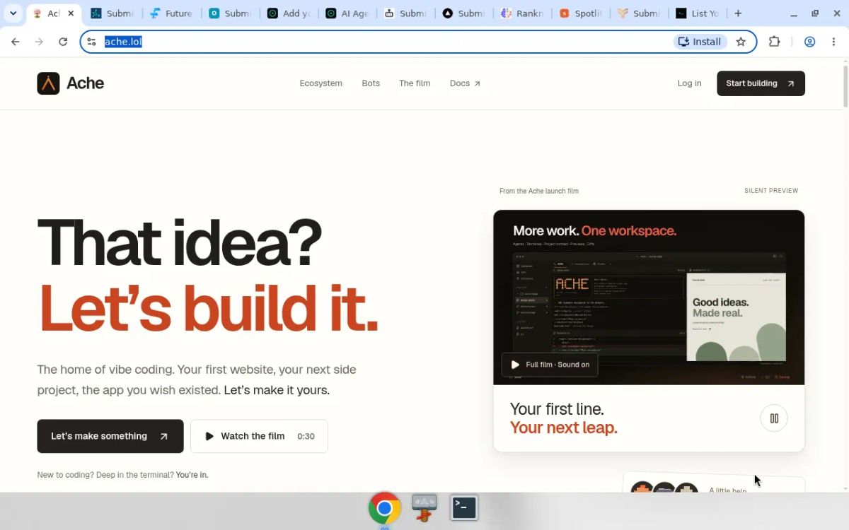Open Chrome three-dot menu
The width and height of the screenshot is (849, 530).
click(834, 42)
